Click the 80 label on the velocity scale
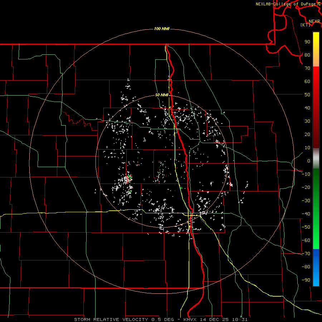This screenshot has width=322, height=322. tap(307, 55)
